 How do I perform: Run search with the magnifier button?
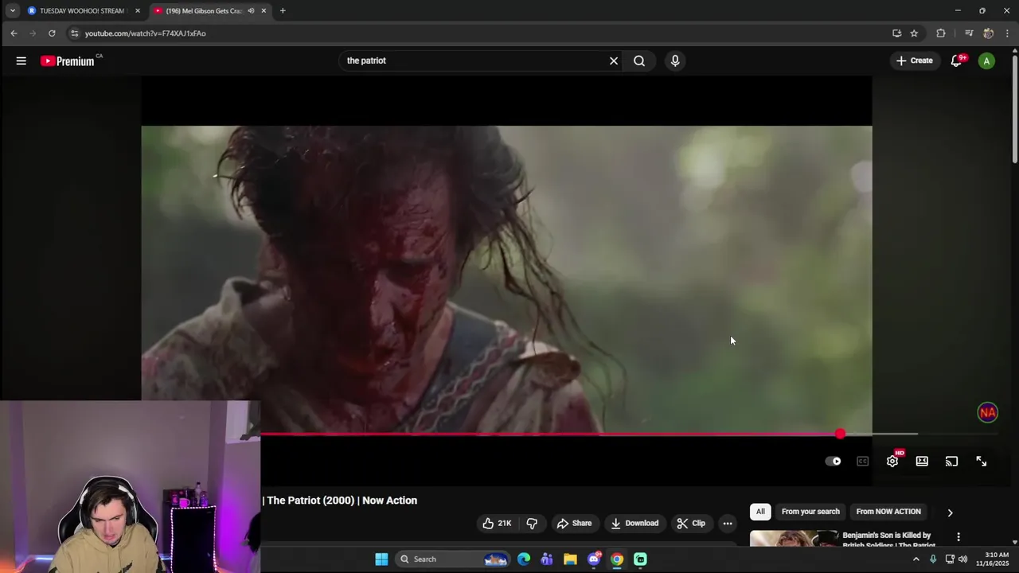point(639,60)
